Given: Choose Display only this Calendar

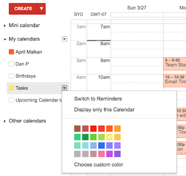Looking at the screenshot, I should pyautogui.click(x=104, y=109).
